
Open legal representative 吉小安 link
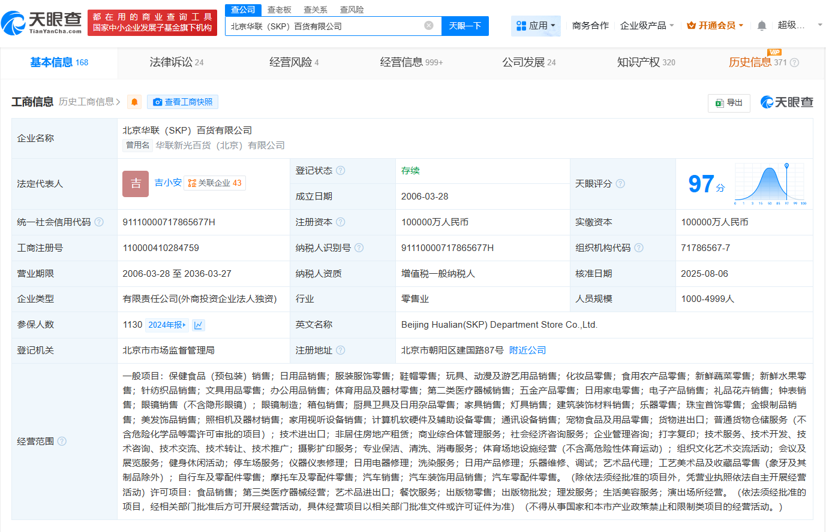coord(168,183)
